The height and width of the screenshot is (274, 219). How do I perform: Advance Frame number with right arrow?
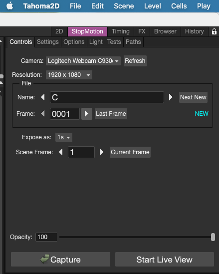pos(87,114)
